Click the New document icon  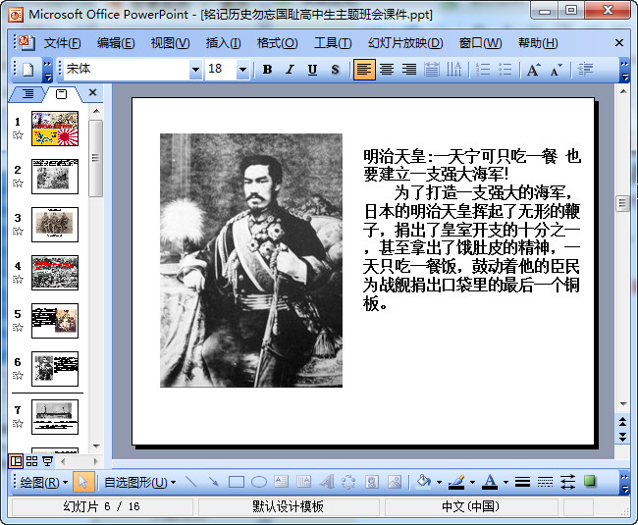[x=27, y=70]
